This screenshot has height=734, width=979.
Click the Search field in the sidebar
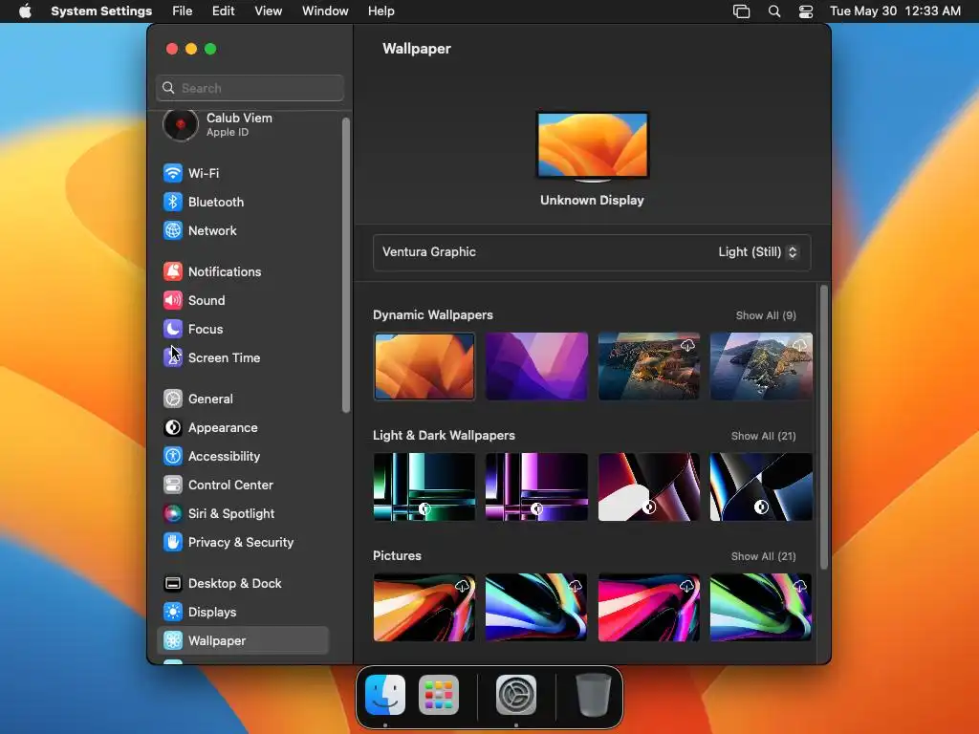(x=250, y=88)
